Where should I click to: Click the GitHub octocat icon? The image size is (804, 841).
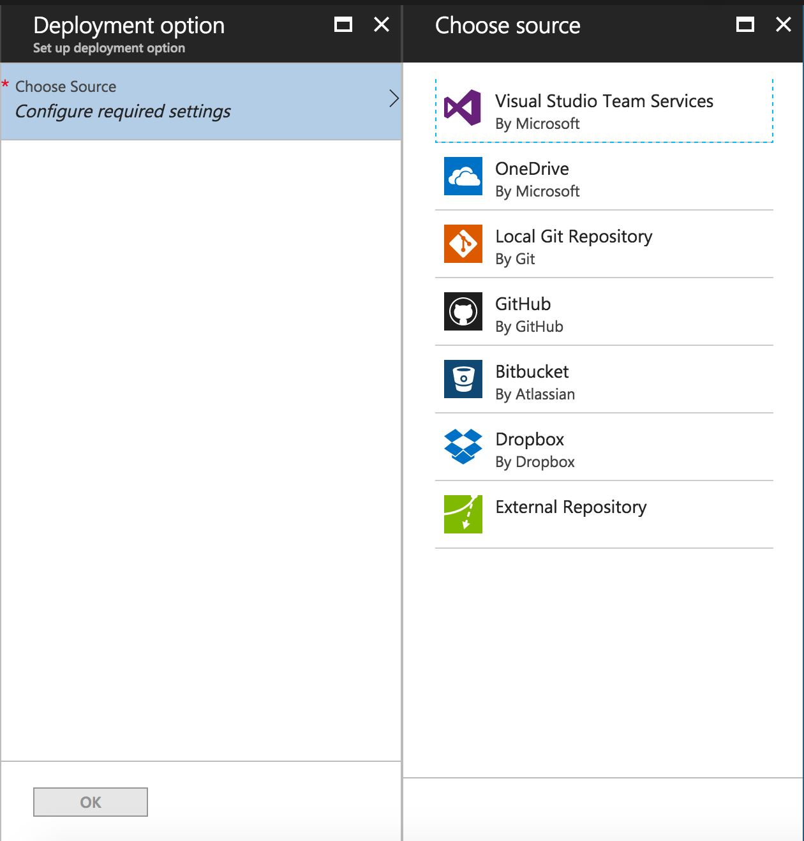coord(463,311)
